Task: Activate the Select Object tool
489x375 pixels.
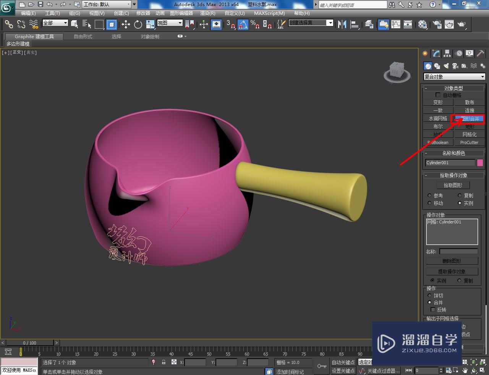Action: point(74,24)
